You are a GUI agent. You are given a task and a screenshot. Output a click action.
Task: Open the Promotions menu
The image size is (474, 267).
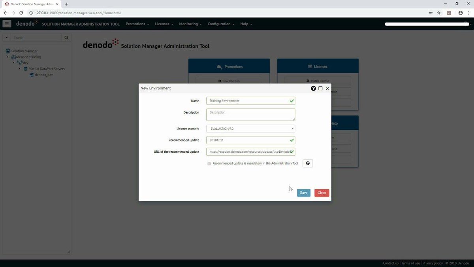[x=137, y=24]
